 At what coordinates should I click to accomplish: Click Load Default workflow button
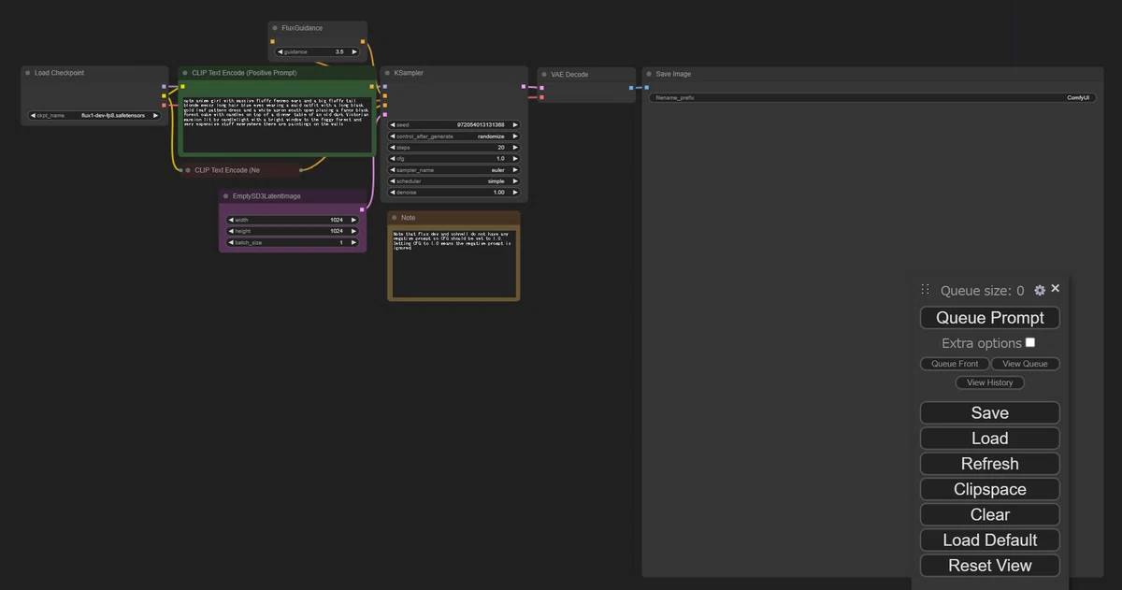coord(990,540)
